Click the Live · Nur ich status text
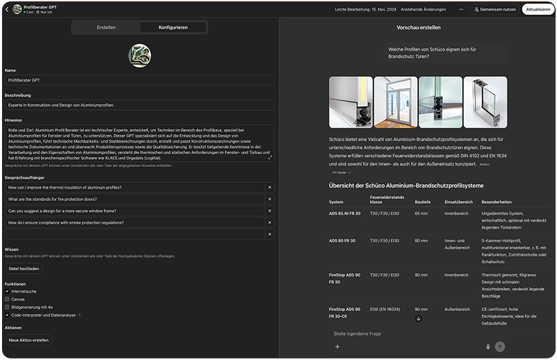This screenshot has width=557, height=360. [38, 12]
